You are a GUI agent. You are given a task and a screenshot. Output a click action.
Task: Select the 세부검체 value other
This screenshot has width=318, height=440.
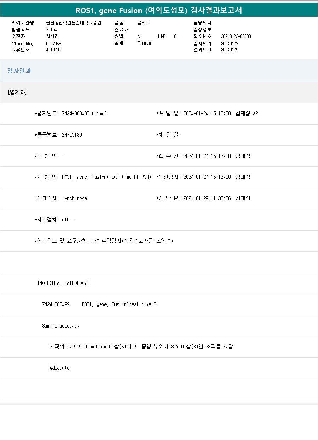click(x=68, y=220)
